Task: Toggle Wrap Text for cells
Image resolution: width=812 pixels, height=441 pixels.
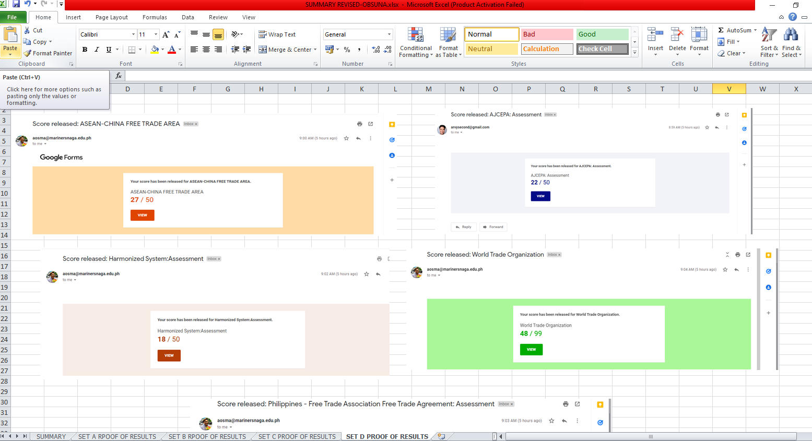Action: [277, 34]
